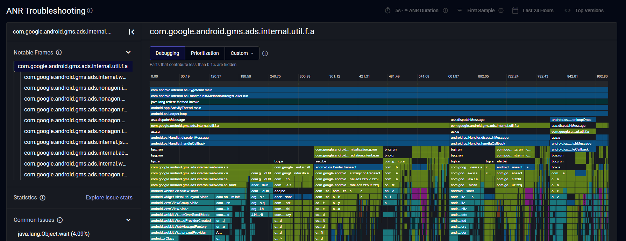The image size is (626, 241).
Task: Collapse the Common Issues section chevron
Action: [128, 220]
